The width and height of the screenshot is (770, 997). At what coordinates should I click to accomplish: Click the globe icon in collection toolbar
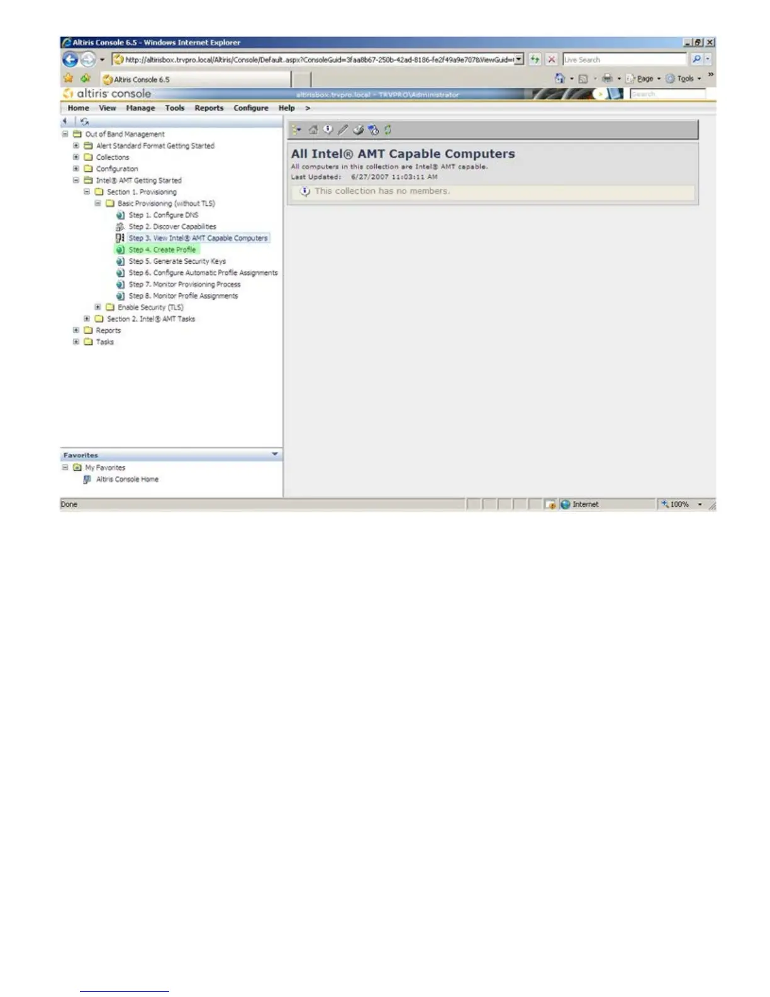pyautogui.click(x=374, y=130)
